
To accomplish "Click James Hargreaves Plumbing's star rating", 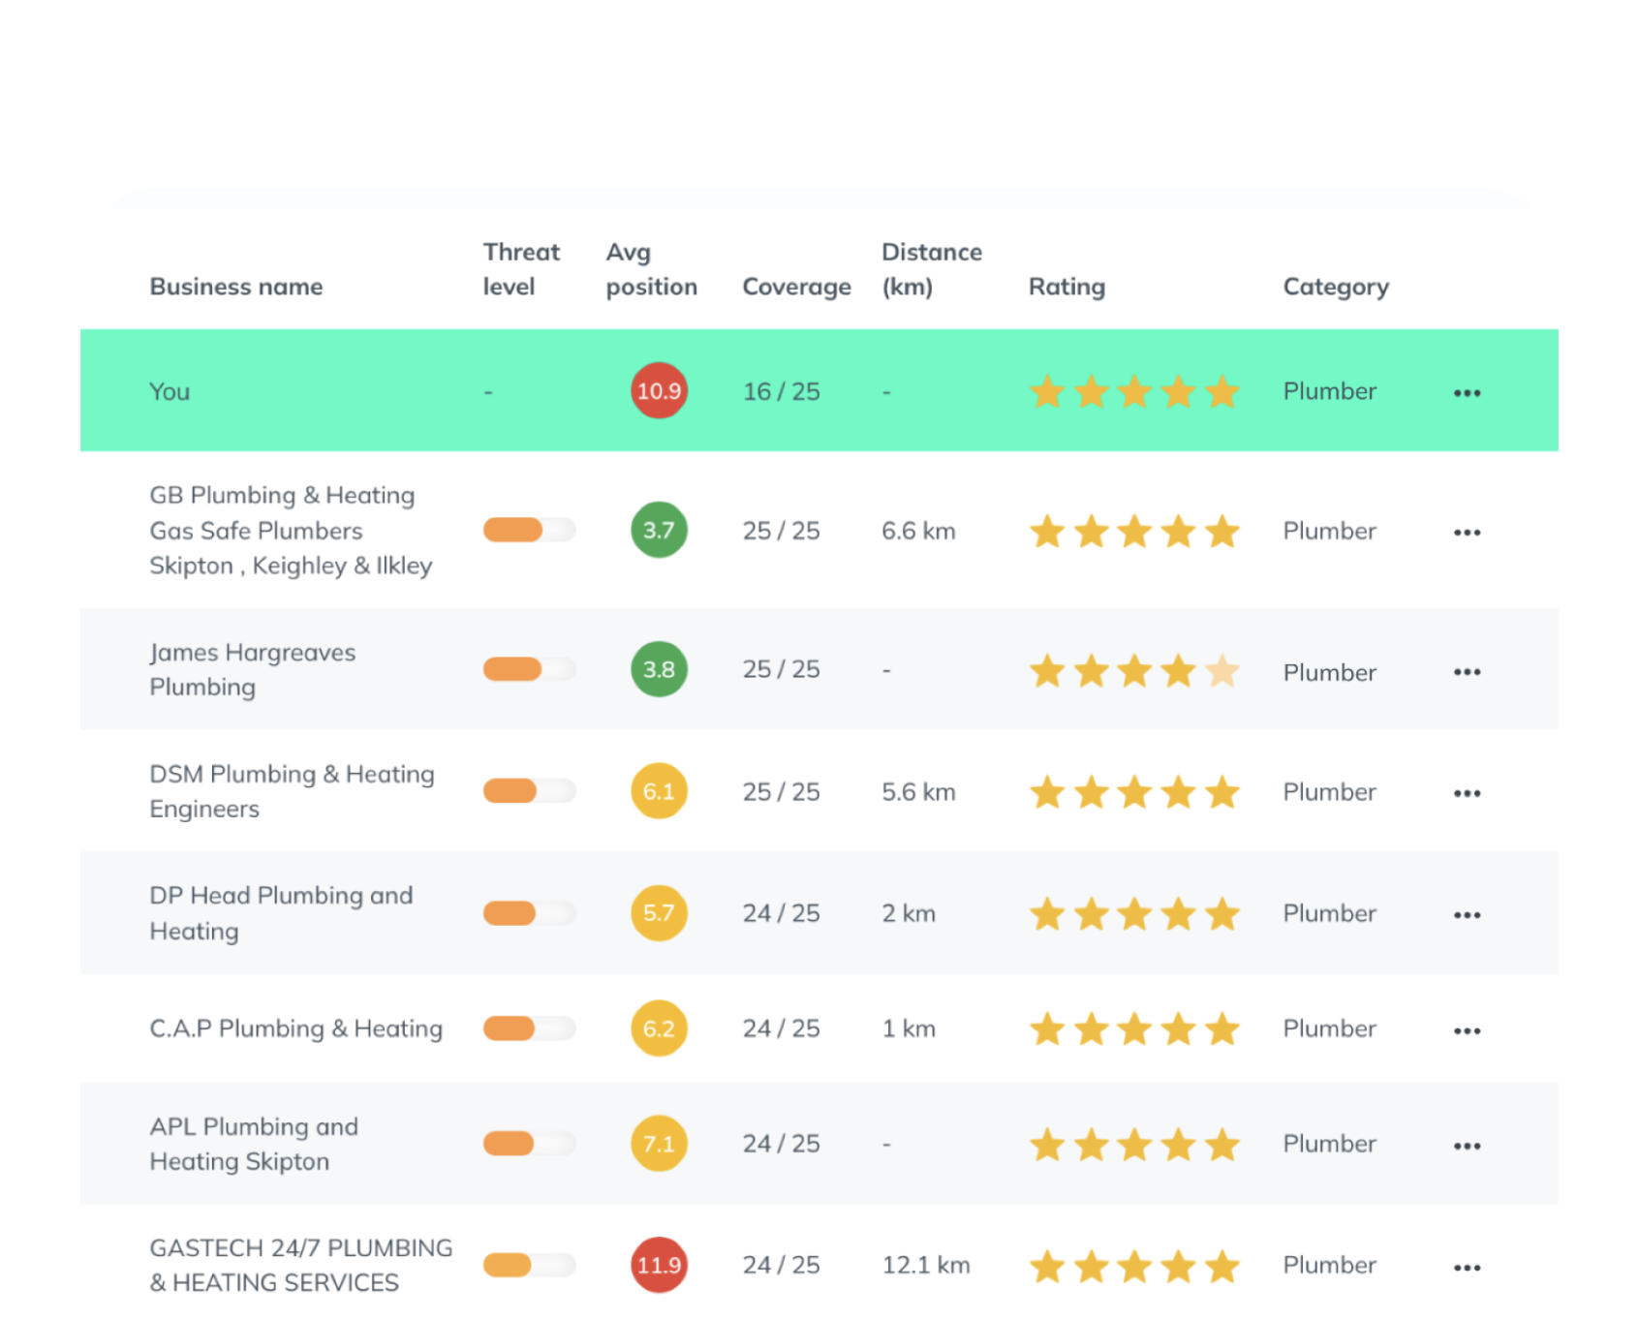I will pos(1134,670).
